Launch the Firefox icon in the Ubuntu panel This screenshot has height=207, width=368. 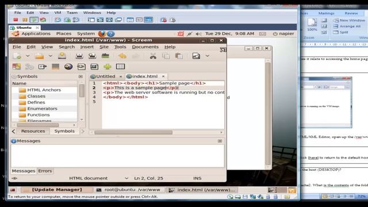102,34
